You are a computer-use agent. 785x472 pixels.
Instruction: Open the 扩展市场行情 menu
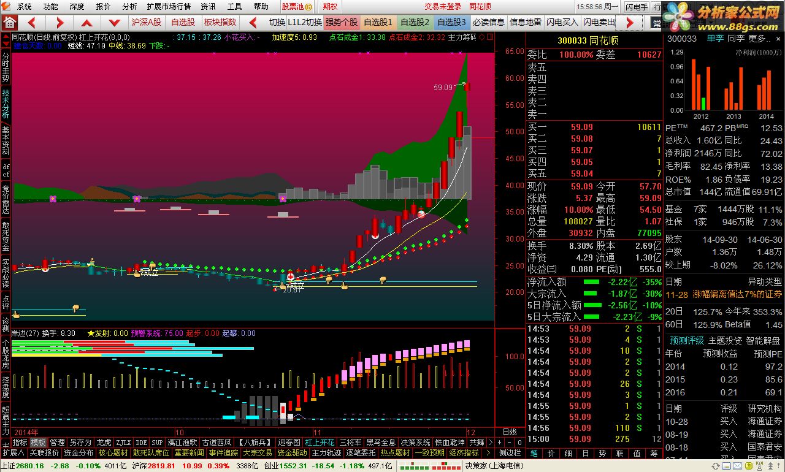pyautogui.click(x=169, y=7)
